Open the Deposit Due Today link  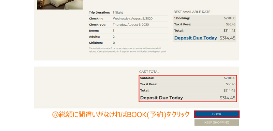pyautogui.click(x=196, y=38)
